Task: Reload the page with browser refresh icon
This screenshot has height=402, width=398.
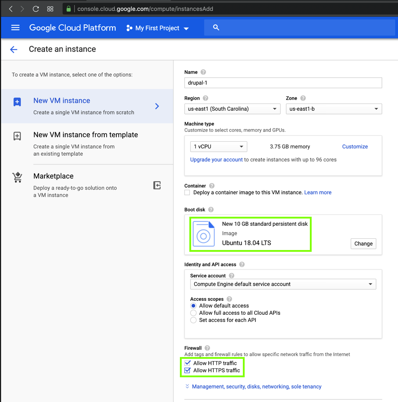Action: point(36,9)
